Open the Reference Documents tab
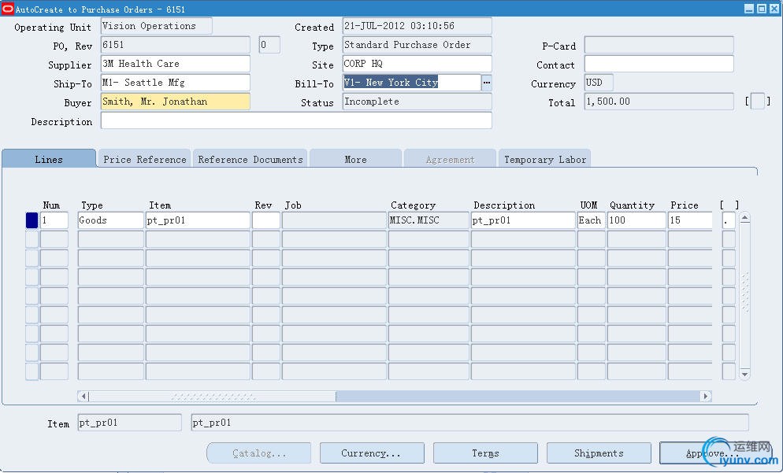Screen dimensions: 783x473 (250, 159)
